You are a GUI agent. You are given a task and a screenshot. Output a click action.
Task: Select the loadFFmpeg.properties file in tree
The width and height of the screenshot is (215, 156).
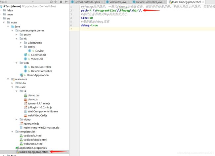coord(34,152)
